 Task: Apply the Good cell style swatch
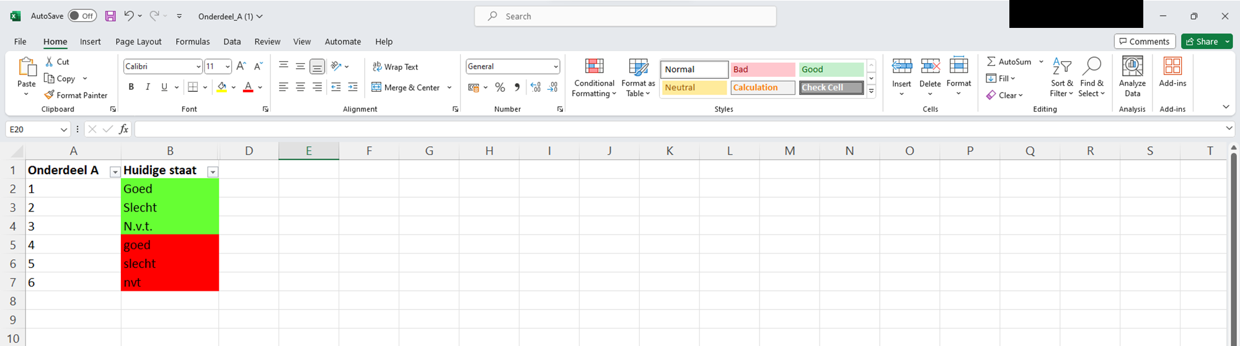831,69
